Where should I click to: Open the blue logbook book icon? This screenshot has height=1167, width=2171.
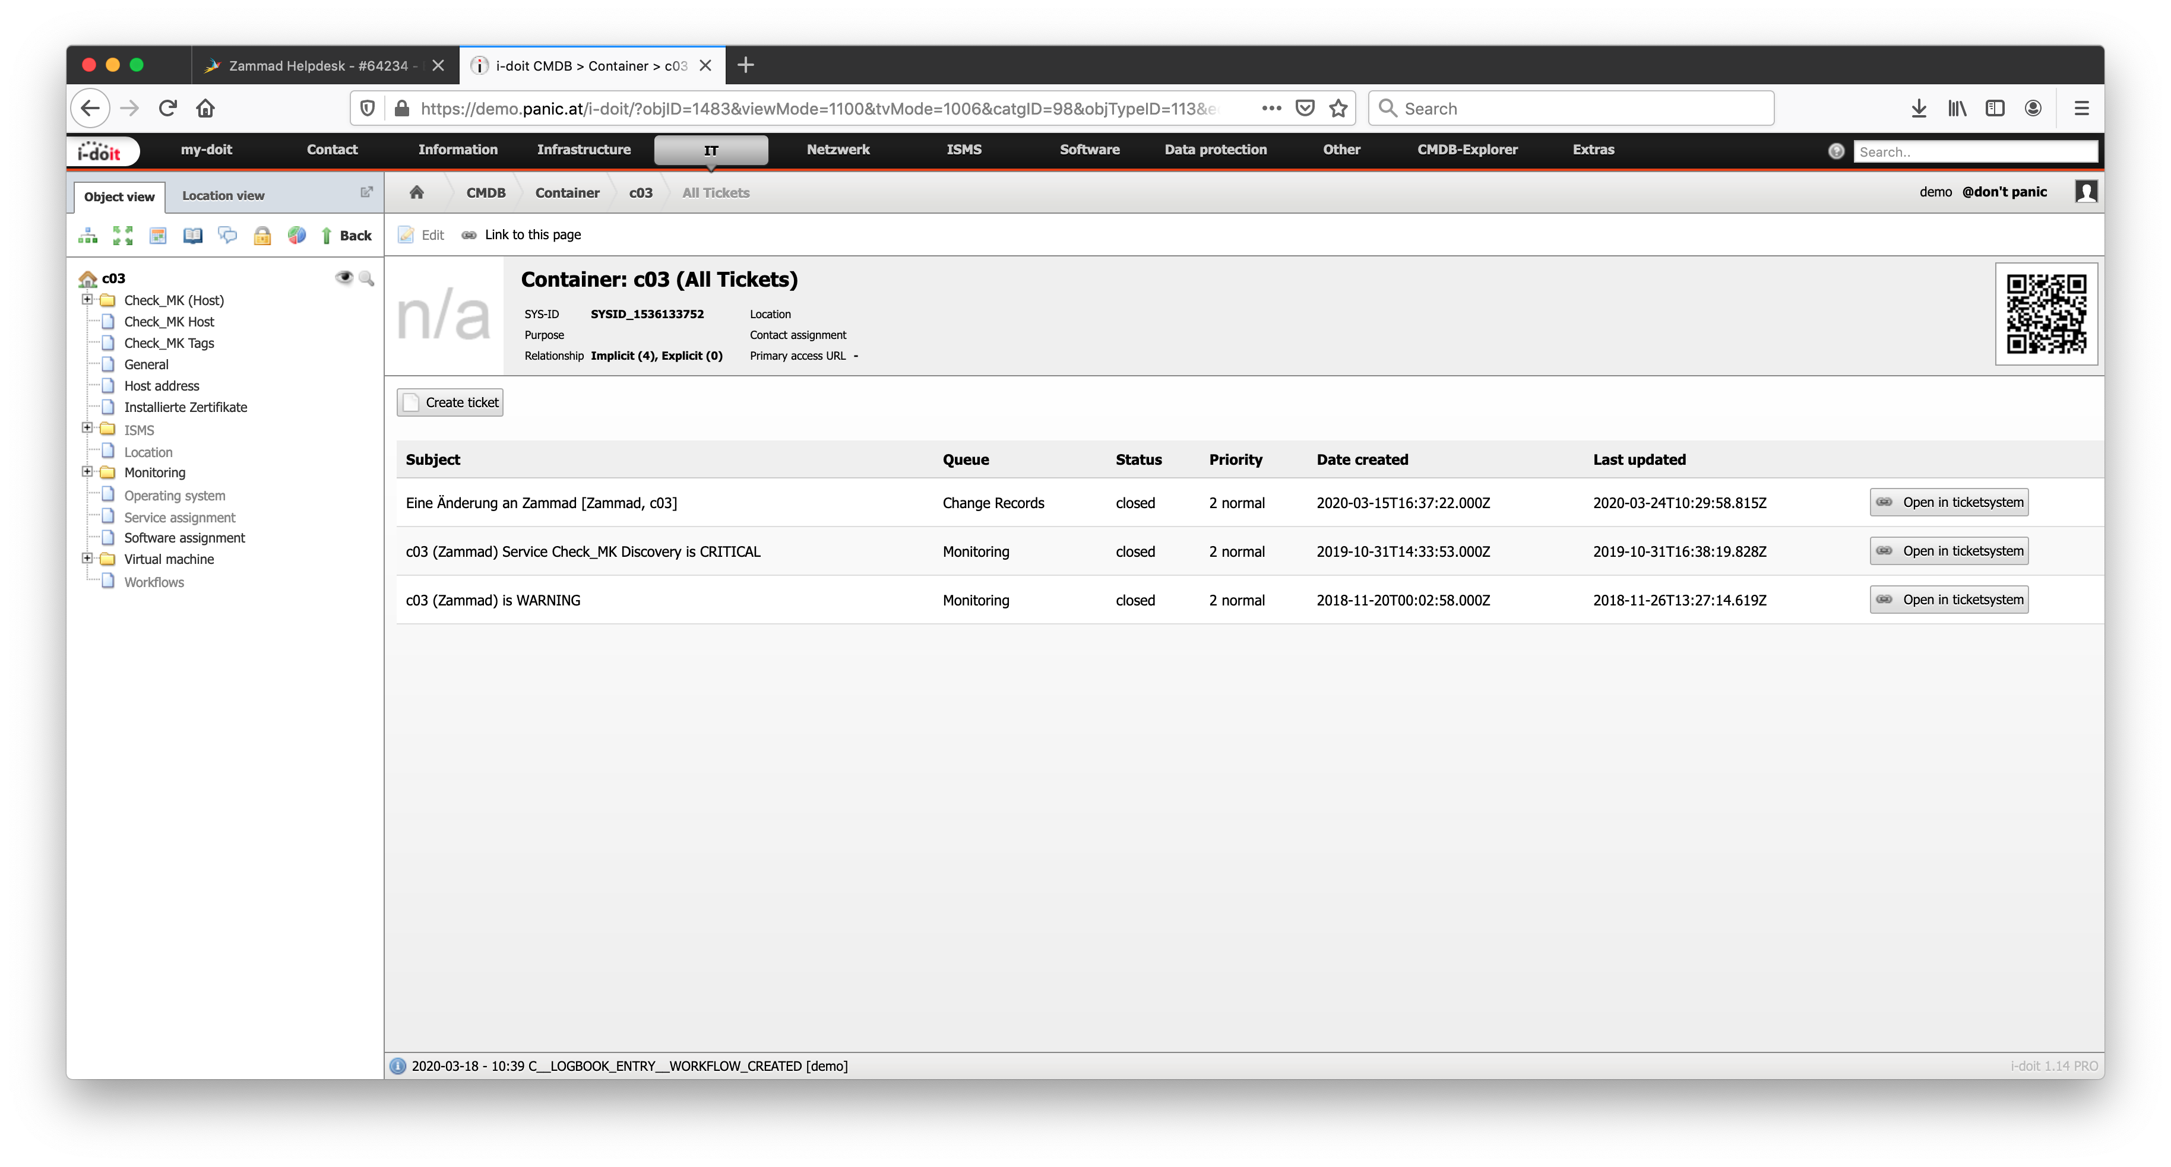(193, 236)
